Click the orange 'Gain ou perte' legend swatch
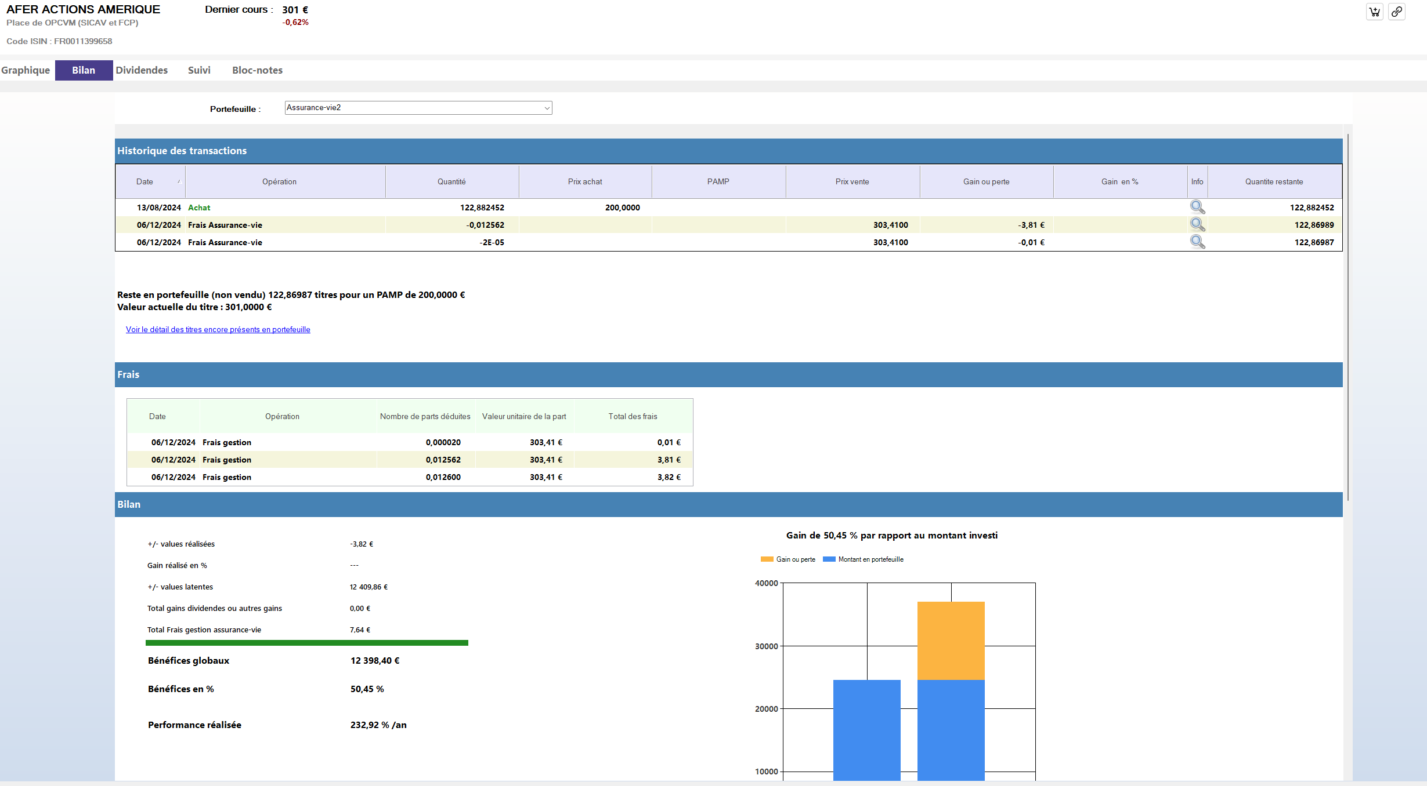Image resolution: width=1427 pixels, height=786 pixels. click(767, 559)
